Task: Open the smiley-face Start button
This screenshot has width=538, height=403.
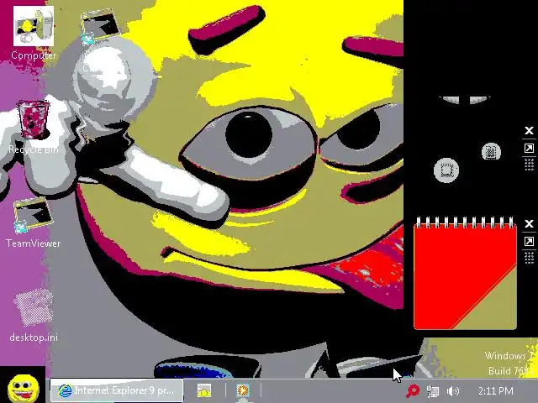Action: (x=23, y=386)
